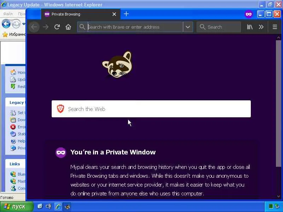The width and height of the screenshot is (283, 212).
Task: Open the Mast… link under Links
Action: coord(18,181)
